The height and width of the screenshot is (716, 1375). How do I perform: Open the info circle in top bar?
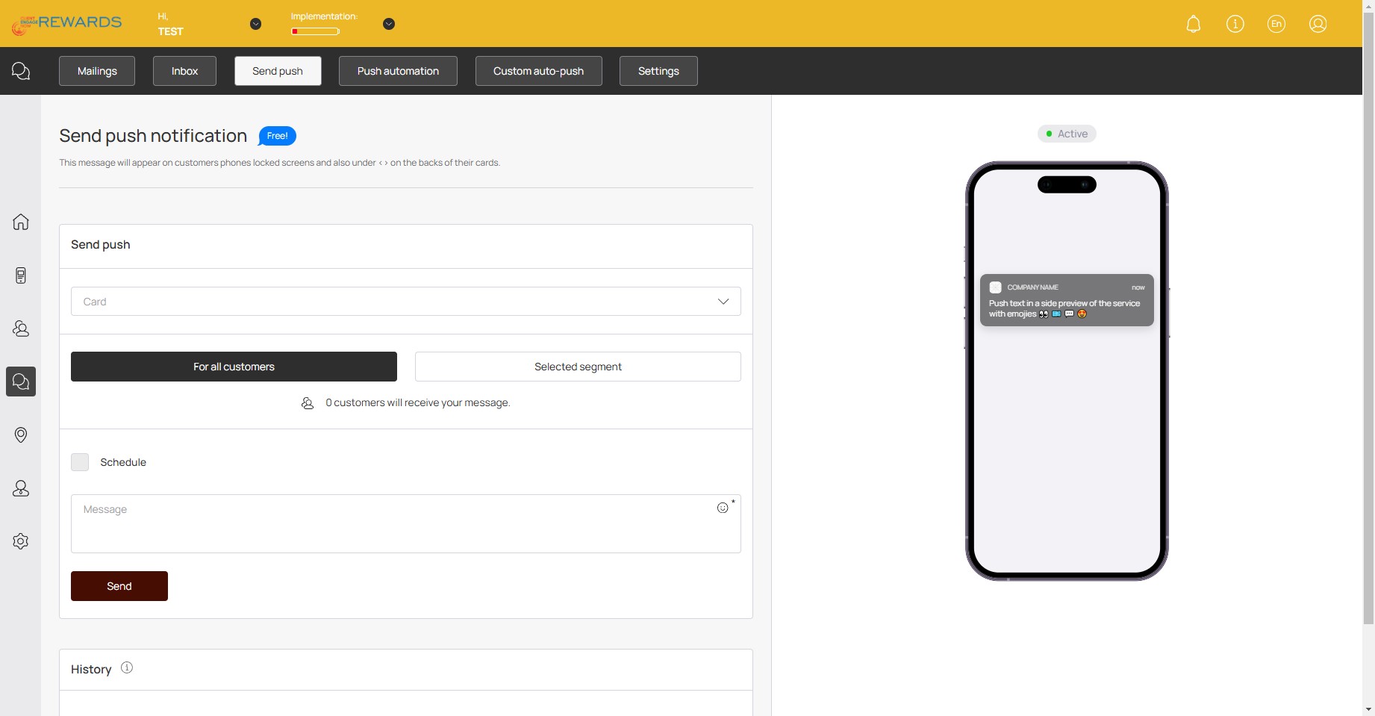1235,24
